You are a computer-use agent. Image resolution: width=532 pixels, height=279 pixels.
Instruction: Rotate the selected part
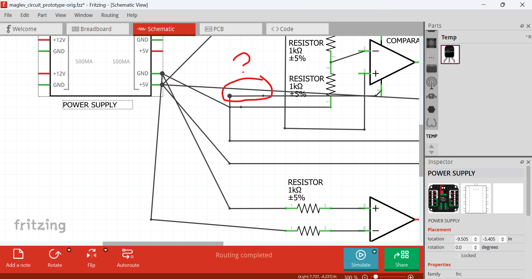(55, 258)
